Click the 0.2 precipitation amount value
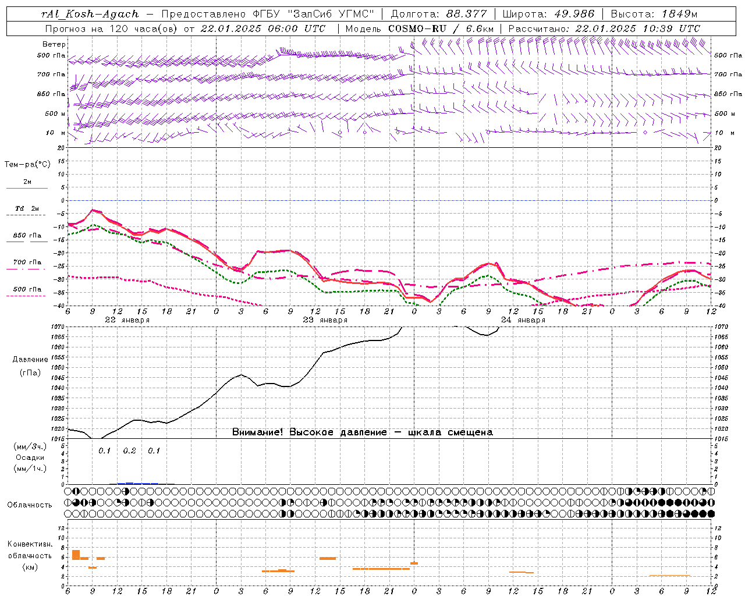Screen dimensions: 745x596 pyautogui.click(x=129, y=451)
